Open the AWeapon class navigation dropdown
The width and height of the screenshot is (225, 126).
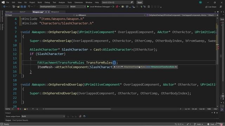point(110,15)
